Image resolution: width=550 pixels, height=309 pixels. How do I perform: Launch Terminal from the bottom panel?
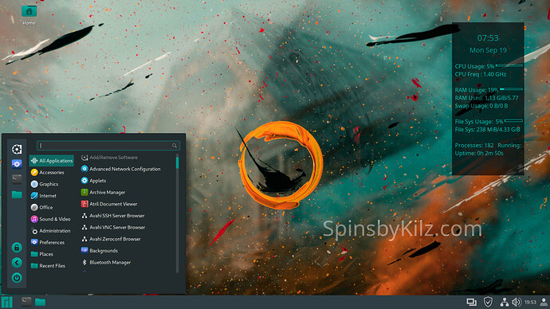click(26, 302)
